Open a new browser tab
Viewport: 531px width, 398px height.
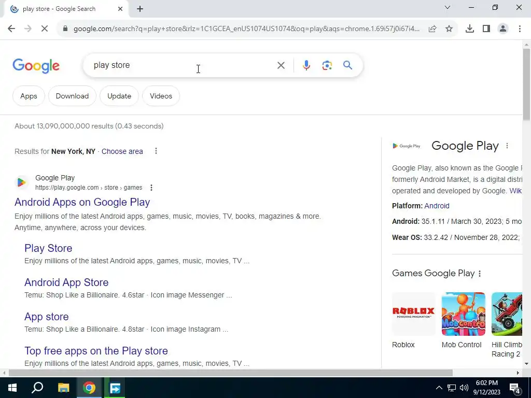140,9
